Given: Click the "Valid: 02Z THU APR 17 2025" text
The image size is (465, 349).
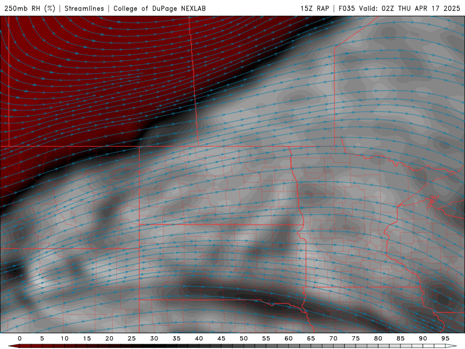Looking at the screenshot, I should [x=410, y=8].
